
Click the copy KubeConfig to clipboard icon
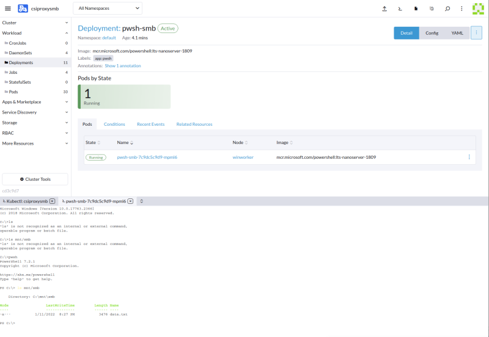(x=432, y=9)
